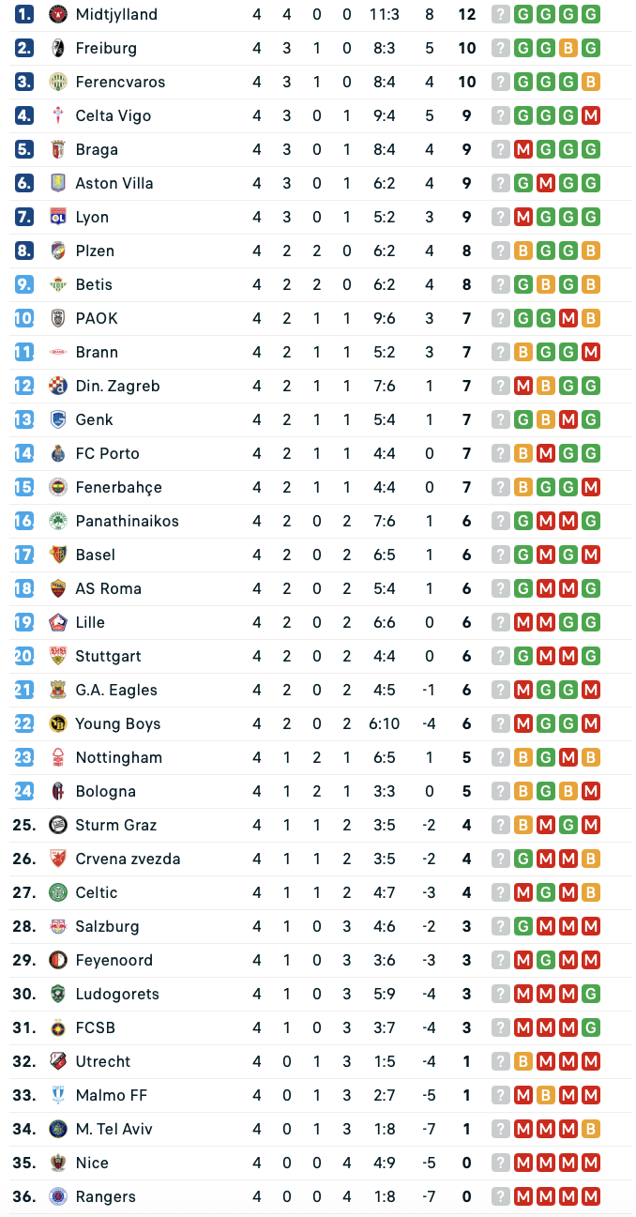Click the Ludogorets green G form badge
The width and height of the screenshot is (636, 1217).
590,994
